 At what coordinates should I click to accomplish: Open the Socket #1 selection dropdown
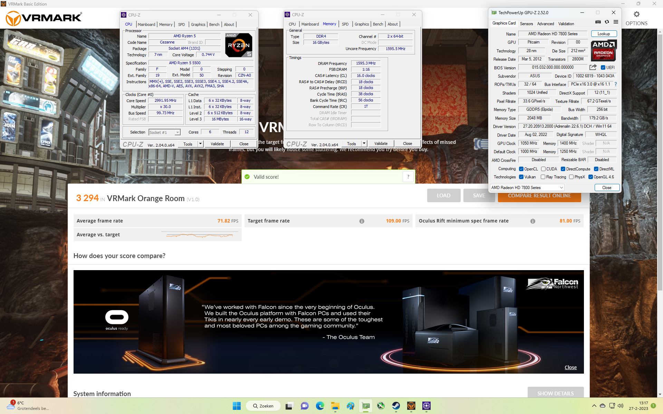click(165, 132)
